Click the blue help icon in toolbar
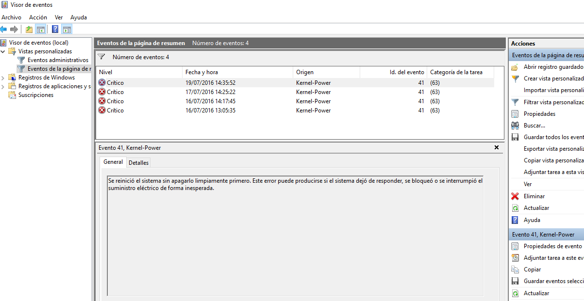This screenshot has width=584, height=301. point(55,30)
